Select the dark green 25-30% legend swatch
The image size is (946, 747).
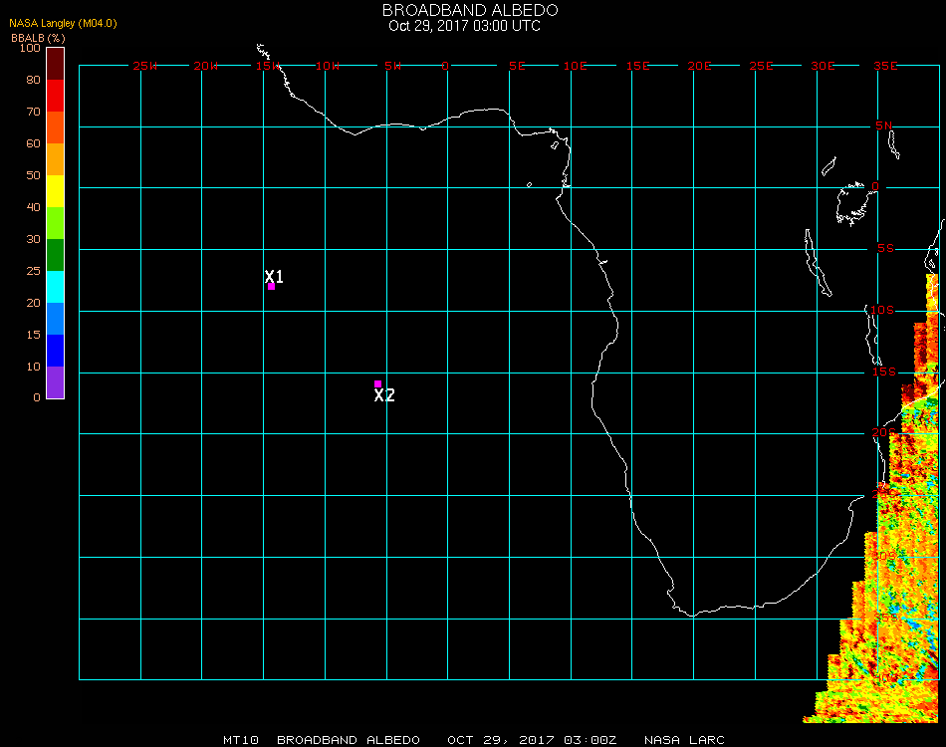coord(55,255)
